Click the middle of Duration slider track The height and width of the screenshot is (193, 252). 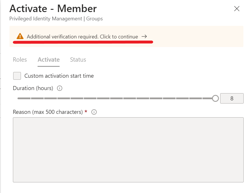116,98
